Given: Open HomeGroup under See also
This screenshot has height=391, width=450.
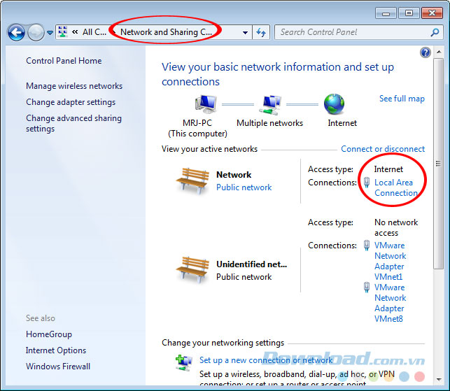Looking at the screenshot, I should click(x=49, y=334).
